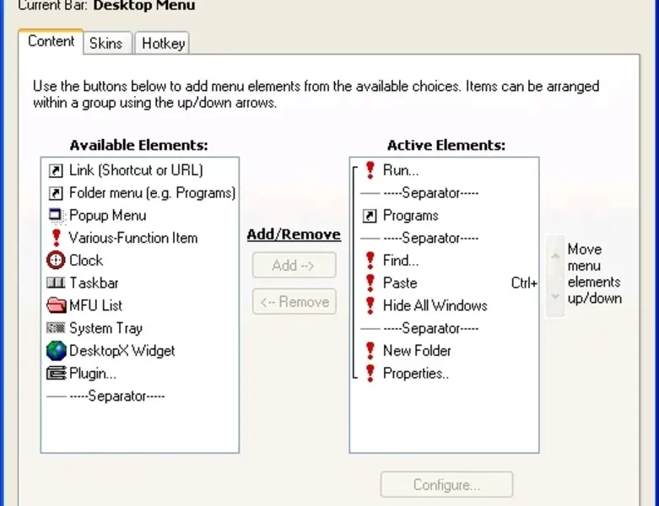Choose the Clock element icon
Screen dimensions: 659x506
click(56, 261)
